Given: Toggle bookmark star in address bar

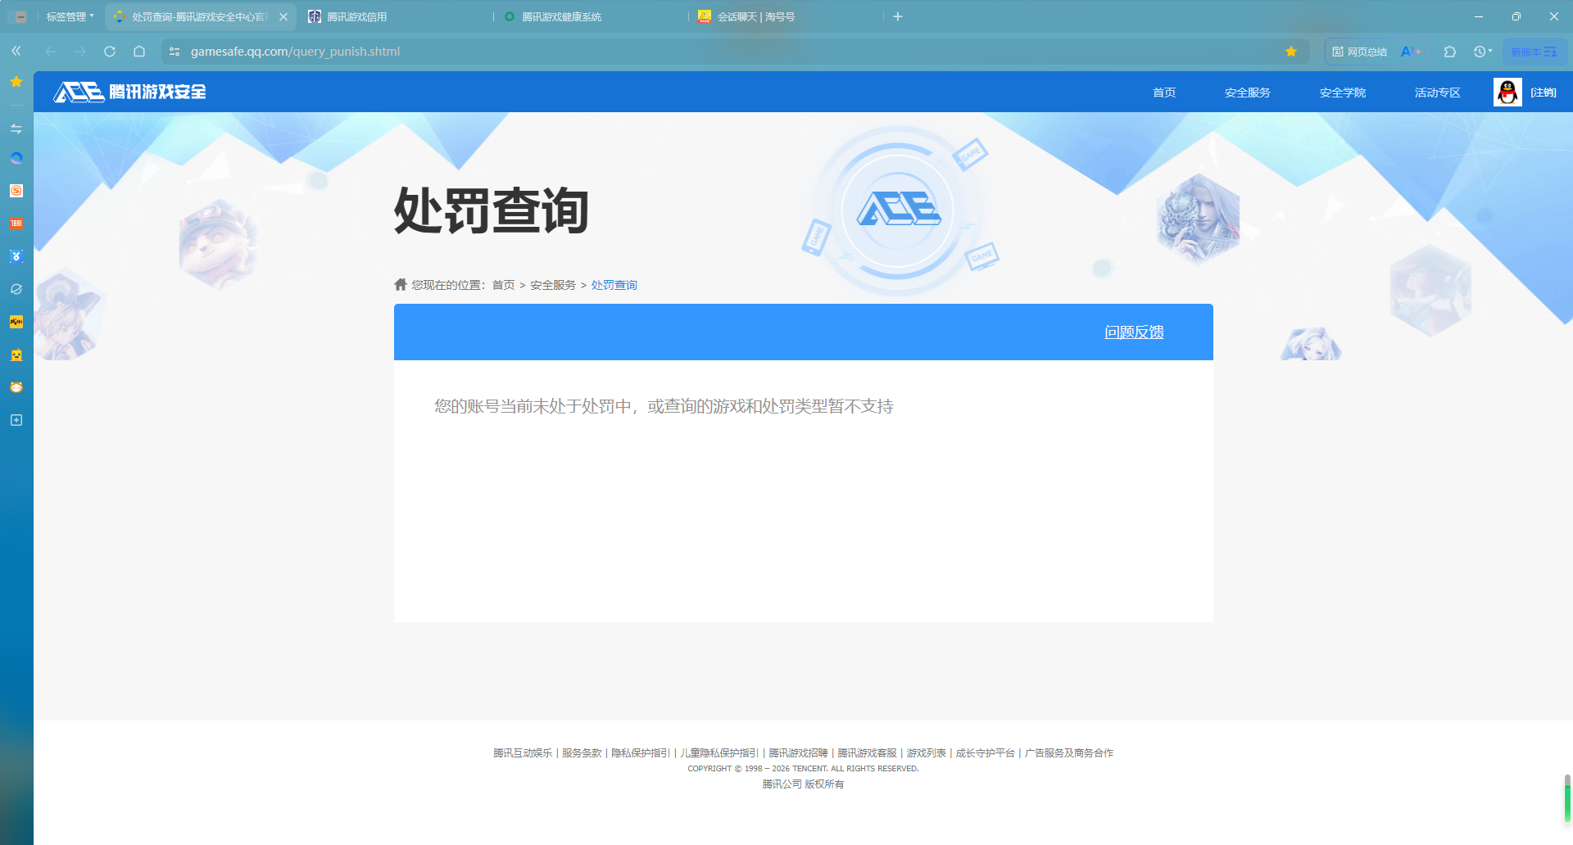Looking at the screenshot, I should click(x=1291, y=51).
